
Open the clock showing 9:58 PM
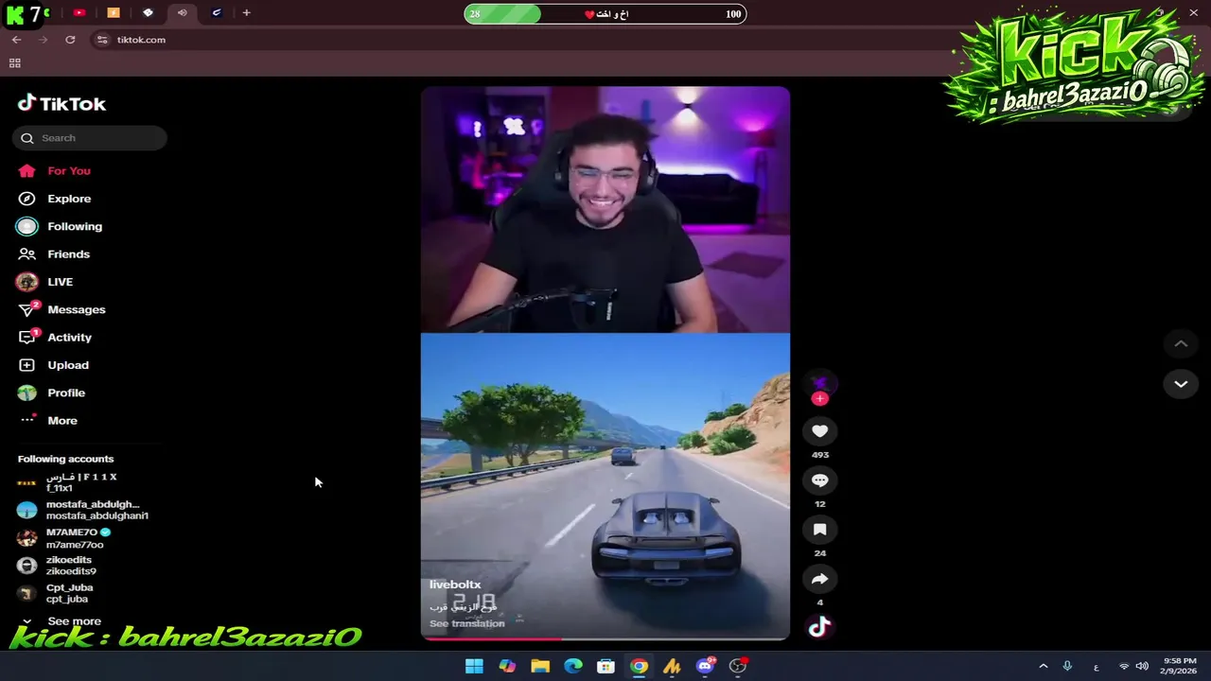(1180, 666)
